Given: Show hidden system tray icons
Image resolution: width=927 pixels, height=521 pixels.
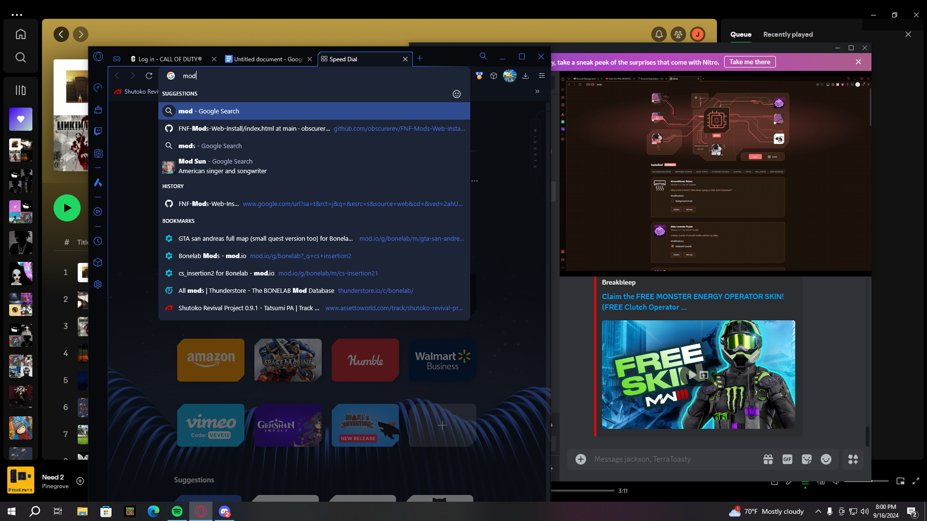Looking at the screenshot, I should coord(818,511).
